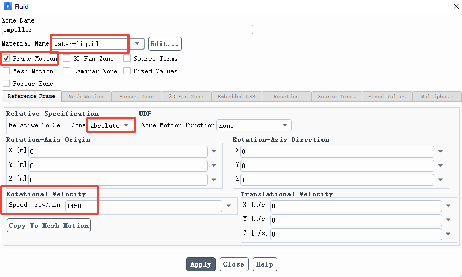Expand Relative To Cell Zone absolute dropdown
This screenshot has height=277, width=462.
[x=111, y=125]
